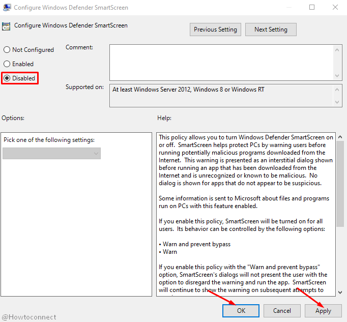Close the Configure SmartScreen window
This screenshot has height=322, width=347.
coord(335,7)
